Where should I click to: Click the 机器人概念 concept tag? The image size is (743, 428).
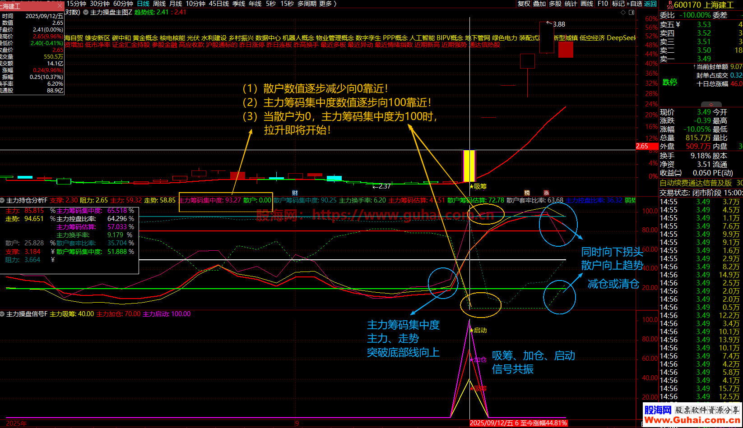coord(298,38)
